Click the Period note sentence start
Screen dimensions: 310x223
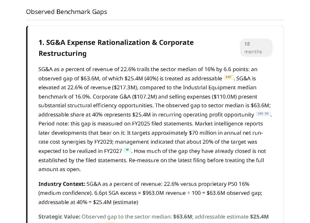54,124
